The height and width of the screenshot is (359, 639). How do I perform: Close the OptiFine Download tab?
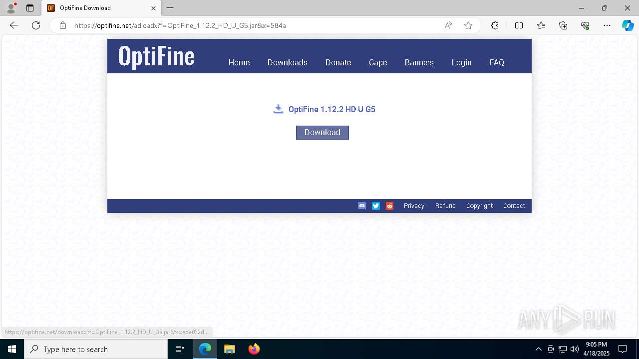click(153, 8)
